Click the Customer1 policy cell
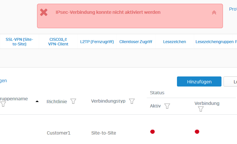This screenshot has height=144, width=237. click(x=59, y=133)
